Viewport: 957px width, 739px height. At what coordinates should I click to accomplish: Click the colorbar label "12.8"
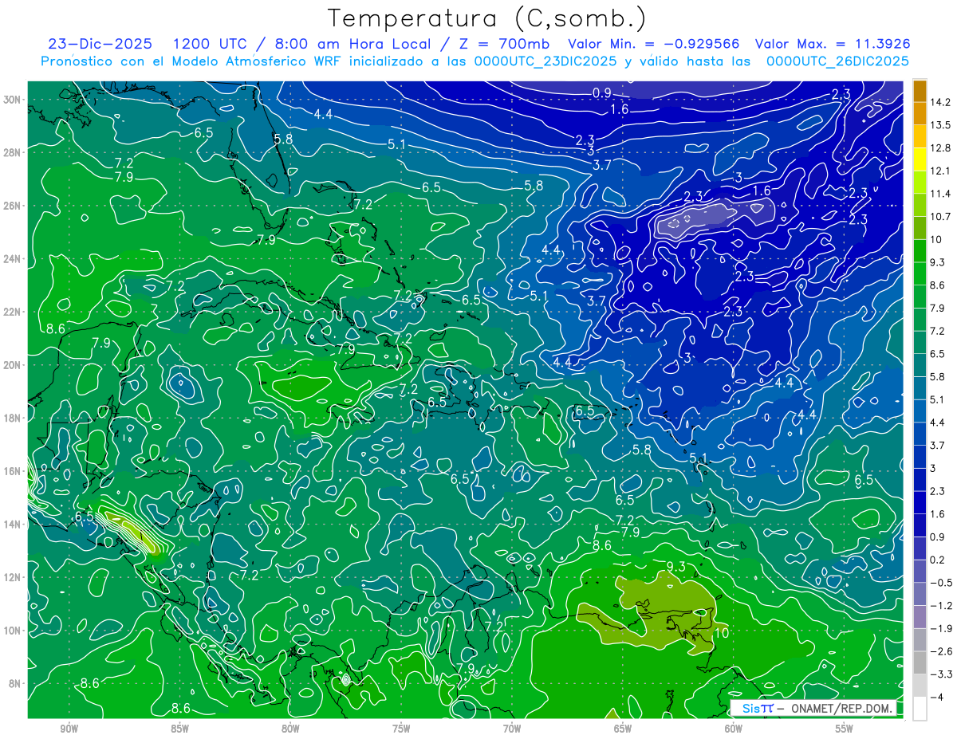click(940, 148)
